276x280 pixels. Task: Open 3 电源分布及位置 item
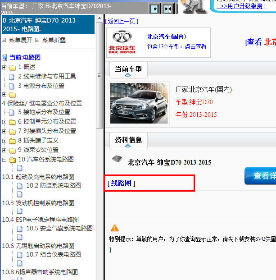pos(41,86)
